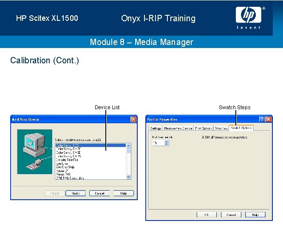Increase patches per ink with up arrow

(x=167, y=141)
